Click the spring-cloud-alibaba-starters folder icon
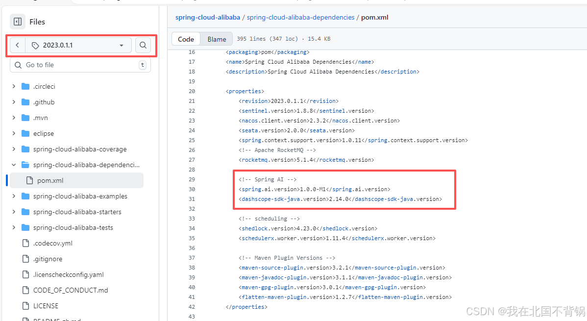 pos(25,212)
